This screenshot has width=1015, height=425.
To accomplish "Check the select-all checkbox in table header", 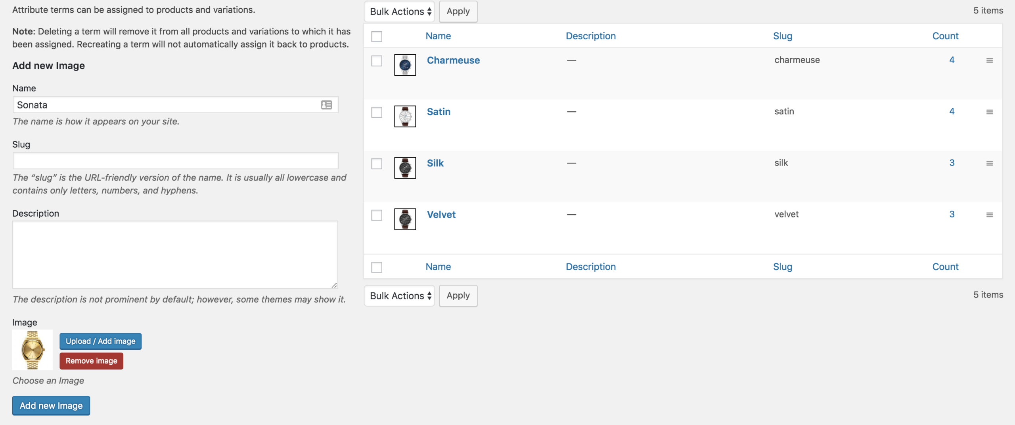I will [x=376, y=36].
